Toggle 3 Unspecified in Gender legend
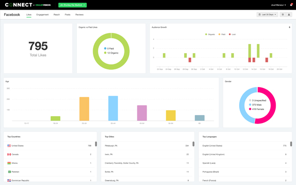Image resolution: width=296 pixels, height=185 pixels. click(258, 100)
